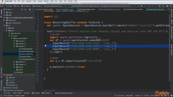173x97 pixels.
Task: Click LF line separator in status bar
Action: click(x=142, y=96)
